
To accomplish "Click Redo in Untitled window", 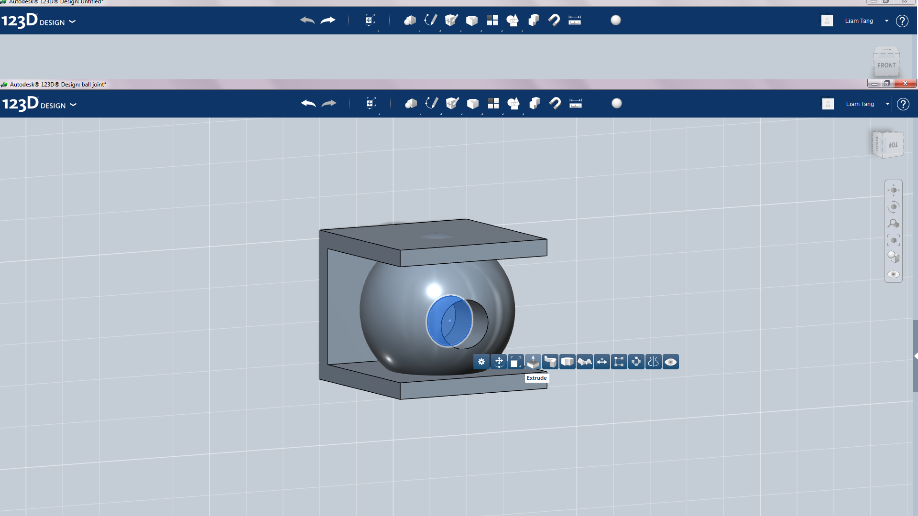I will 328,21.
